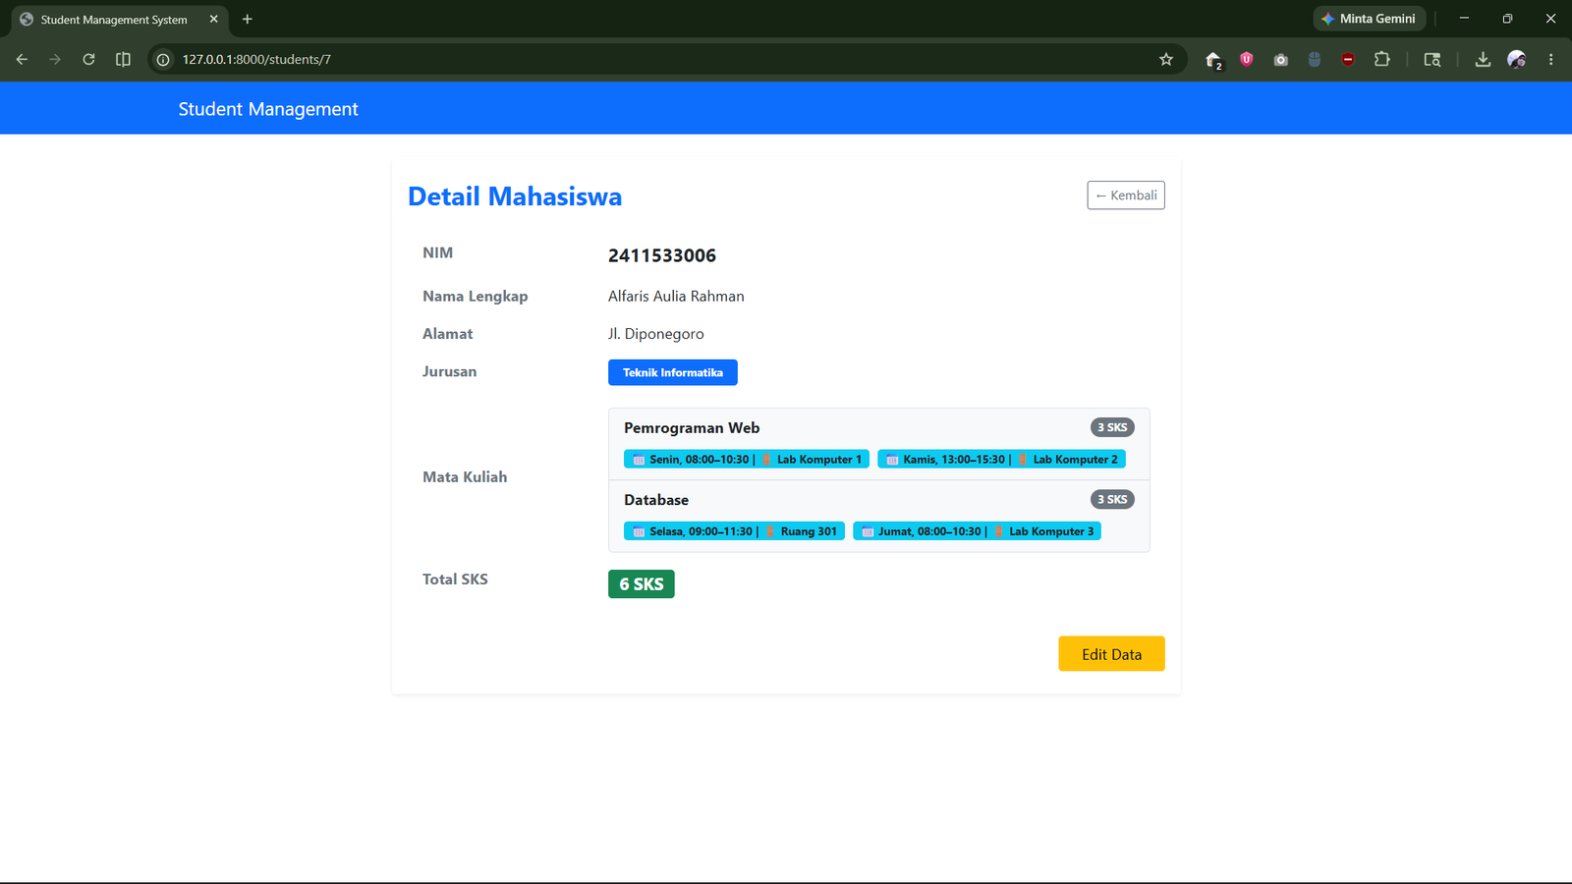
Task: Bookmark this page with star icon
Action: click(1166, 59)
